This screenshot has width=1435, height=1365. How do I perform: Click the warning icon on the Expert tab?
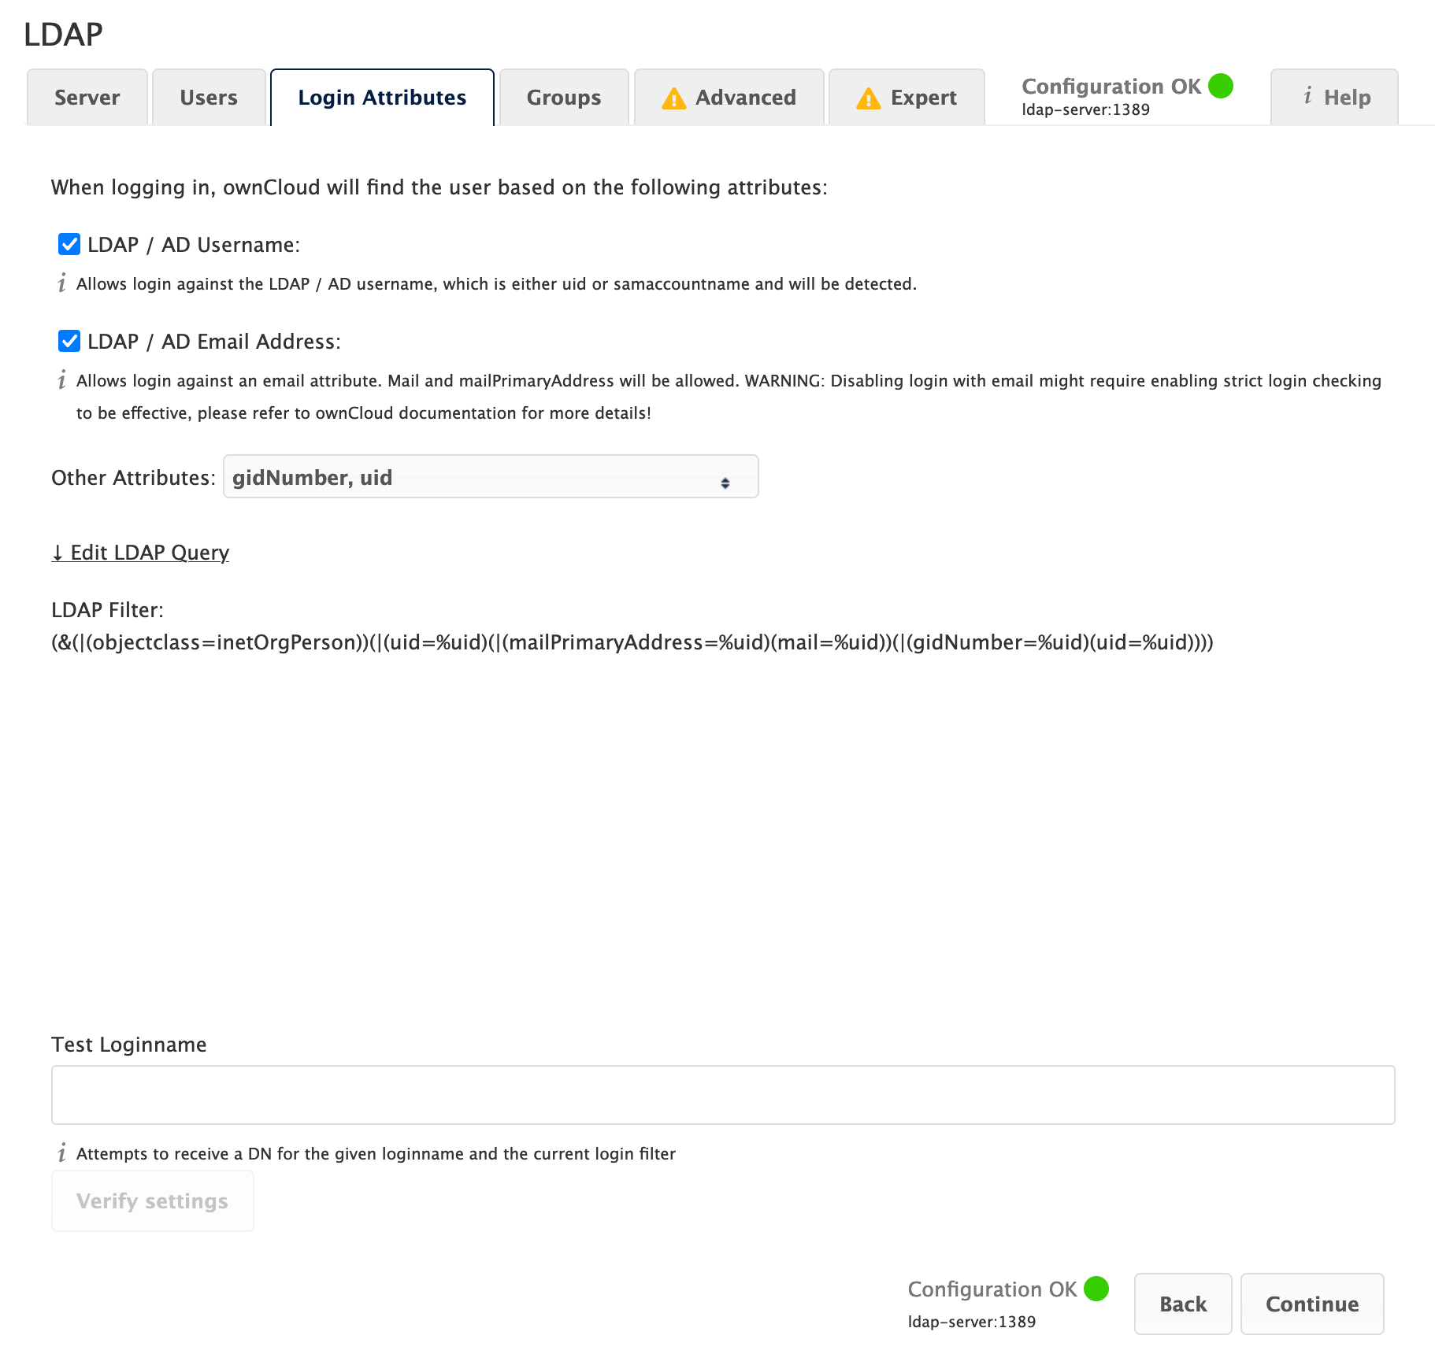tap(870, 98)
